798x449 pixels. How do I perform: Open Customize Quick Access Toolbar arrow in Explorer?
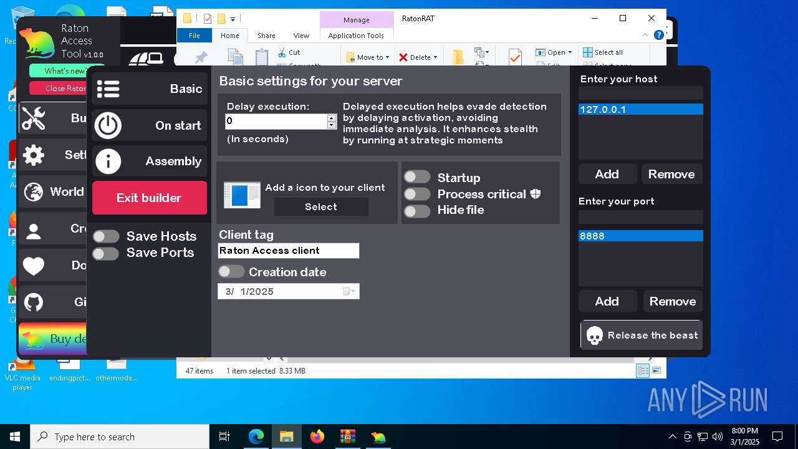click(x=233, y=19)
